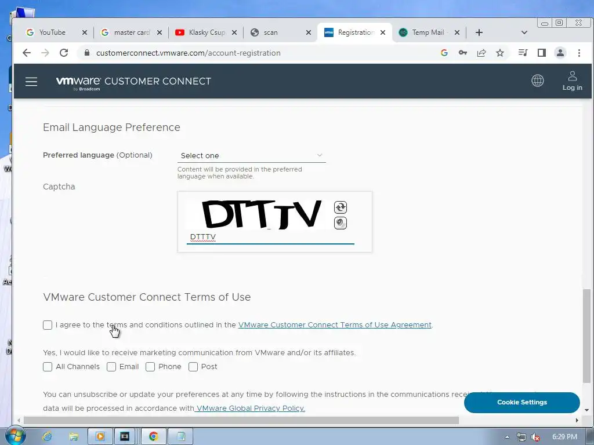Close the Temp Mail tab
Screen dimensions: 594x445
tap(457, 32)
